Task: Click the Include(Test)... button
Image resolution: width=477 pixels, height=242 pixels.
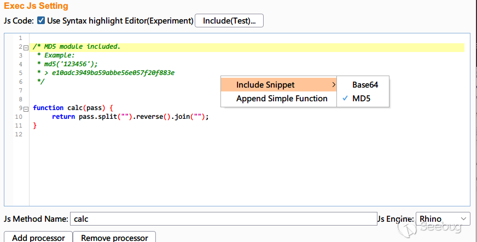Action: point(229,21)
